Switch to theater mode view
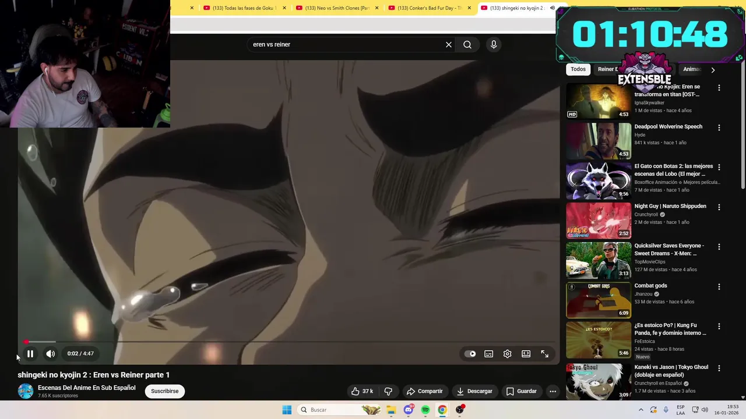The image size is (746, 419). tap(526, 354)
